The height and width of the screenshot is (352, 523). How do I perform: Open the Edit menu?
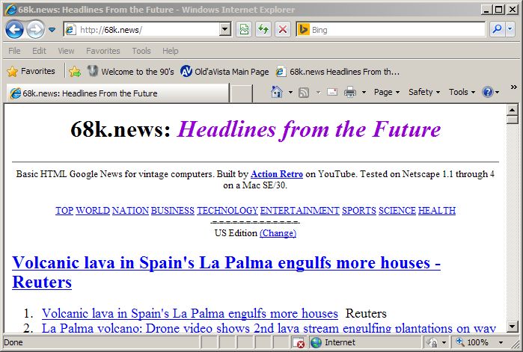39,51
